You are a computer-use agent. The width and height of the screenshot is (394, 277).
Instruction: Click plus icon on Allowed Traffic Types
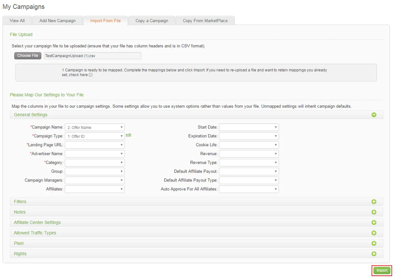pyautogui.click(x=374, y=233)
